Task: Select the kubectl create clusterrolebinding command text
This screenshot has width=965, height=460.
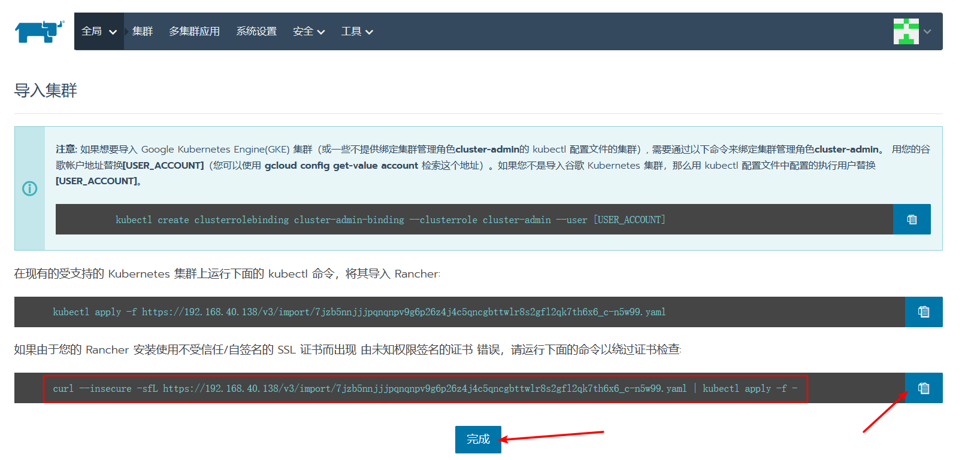Action: [390, 220]
